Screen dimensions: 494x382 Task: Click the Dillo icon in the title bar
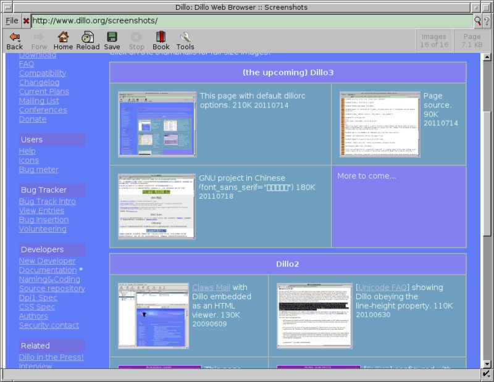[7, 7]
